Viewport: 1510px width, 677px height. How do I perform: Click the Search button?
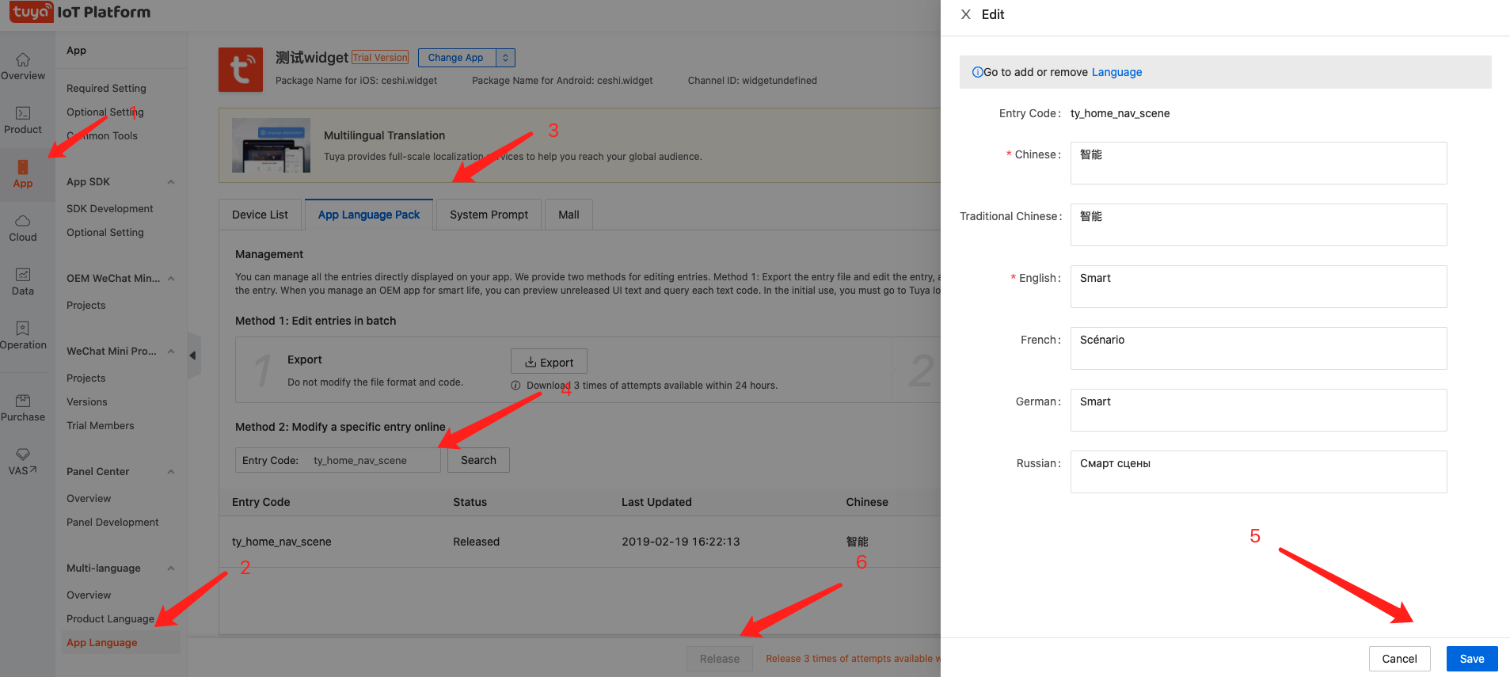tap(478, 460)
